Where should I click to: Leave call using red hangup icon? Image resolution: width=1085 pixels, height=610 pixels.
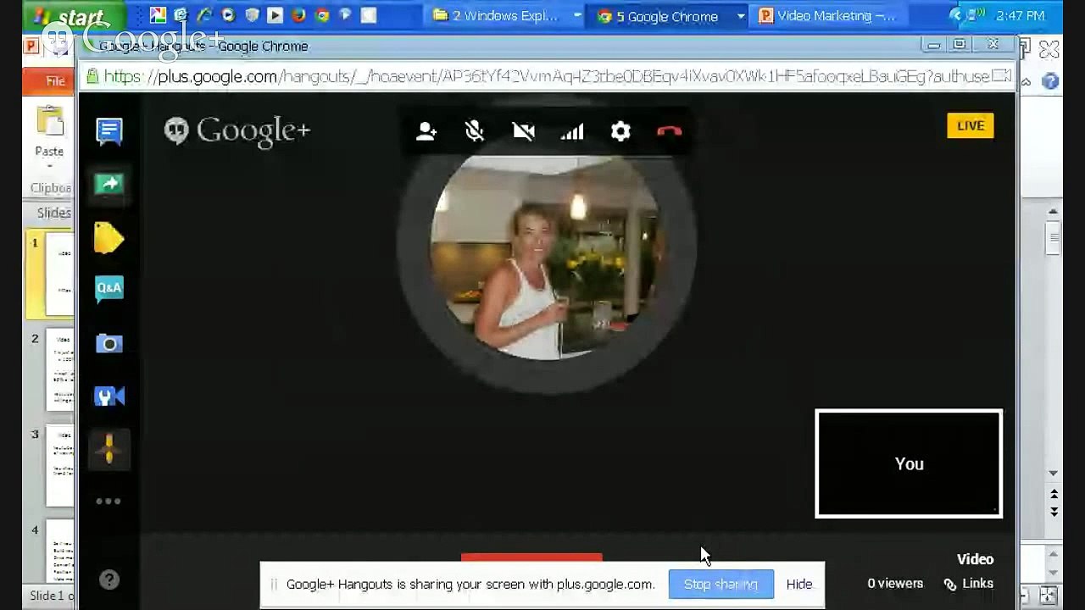(670, 131)
